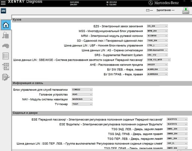Image resolution: width=192 pixels, height=151 pixels.
Task: Click the blue car vehicle icon
Action: (3, 11)
